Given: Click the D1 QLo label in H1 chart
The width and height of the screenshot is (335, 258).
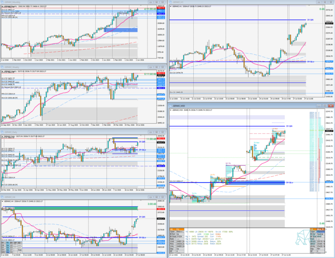Looking at the screenshot, I should pos(311,62).
